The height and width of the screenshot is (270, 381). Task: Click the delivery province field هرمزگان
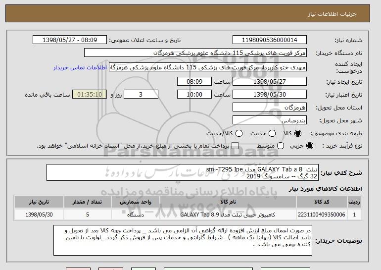pos(270,107)
